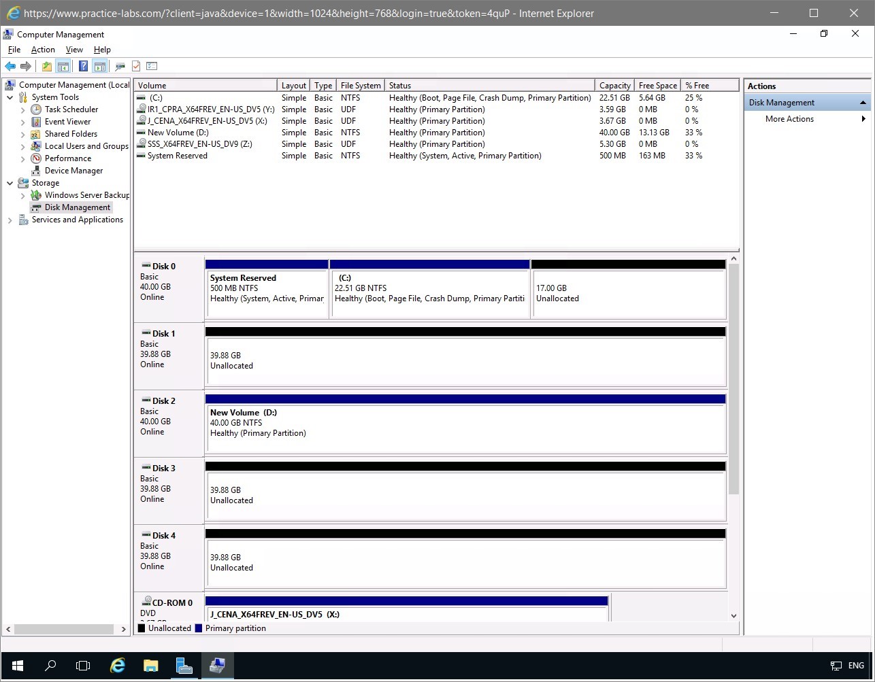
Task: Click the checklist settings toolbar icon
Action: [x=152, y=66]
